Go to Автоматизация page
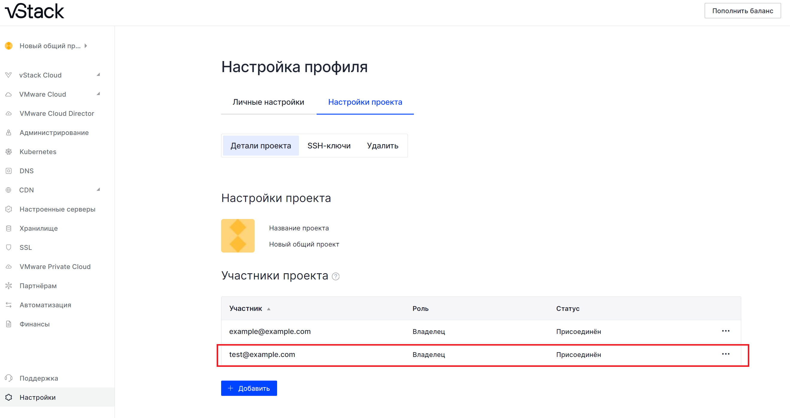Screen dimensions: 790x418 45,305
